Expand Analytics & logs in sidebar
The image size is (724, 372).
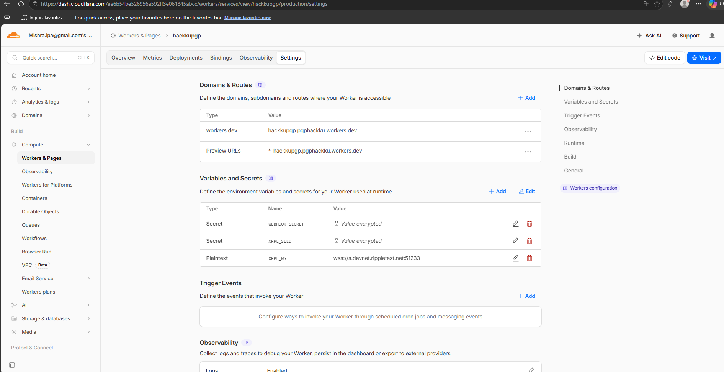(88, 102)
